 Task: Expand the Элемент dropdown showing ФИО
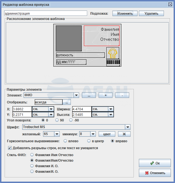click(x=76, y=95)
